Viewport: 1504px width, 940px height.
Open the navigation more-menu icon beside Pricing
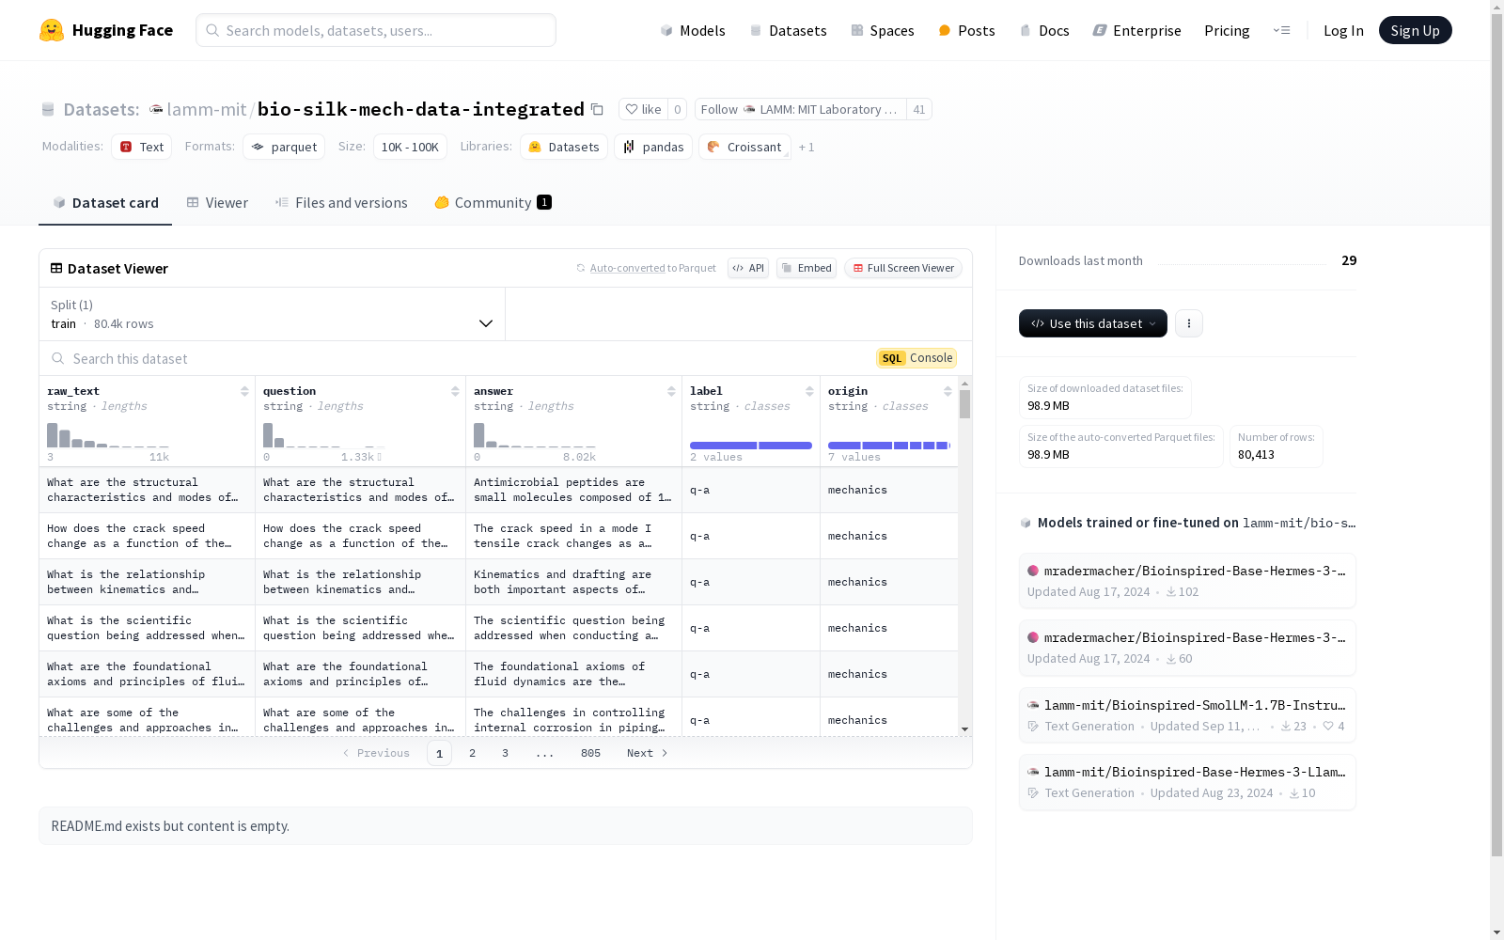1281,30
